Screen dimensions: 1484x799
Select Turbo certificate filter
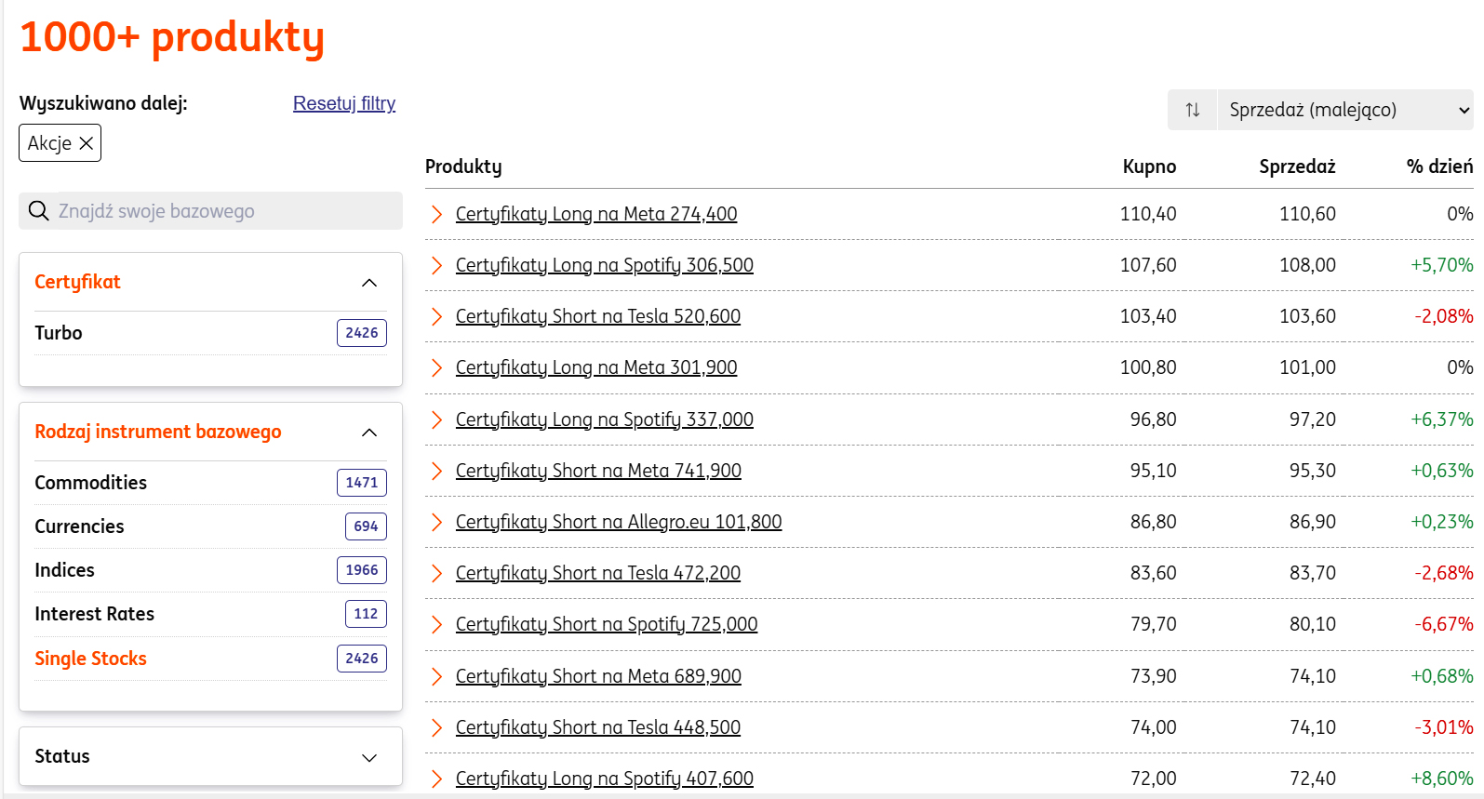click(210, 333)
